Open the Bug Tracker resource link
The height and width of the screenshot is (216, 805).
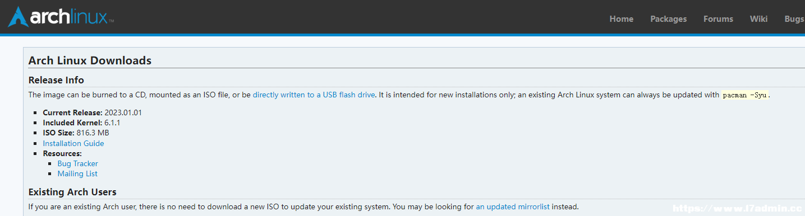[78, 163]
